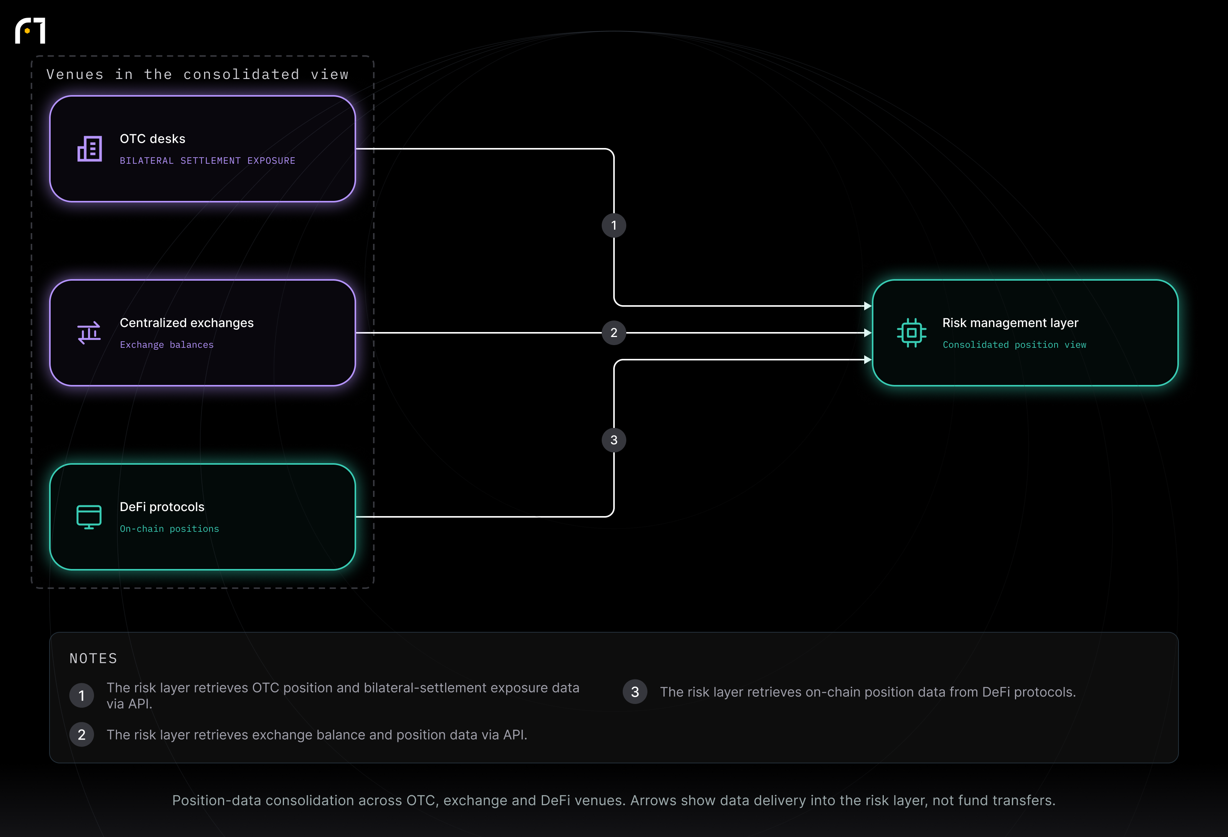
Task: Click the building icon beside OTC desks
Action: click(x=89, y=149)
